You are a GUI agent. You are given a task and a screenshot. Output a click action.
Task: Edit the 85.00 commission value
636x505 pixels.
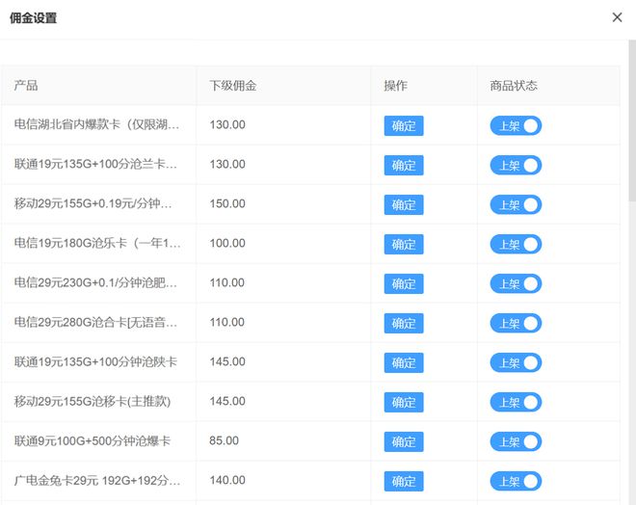point(224,440)
